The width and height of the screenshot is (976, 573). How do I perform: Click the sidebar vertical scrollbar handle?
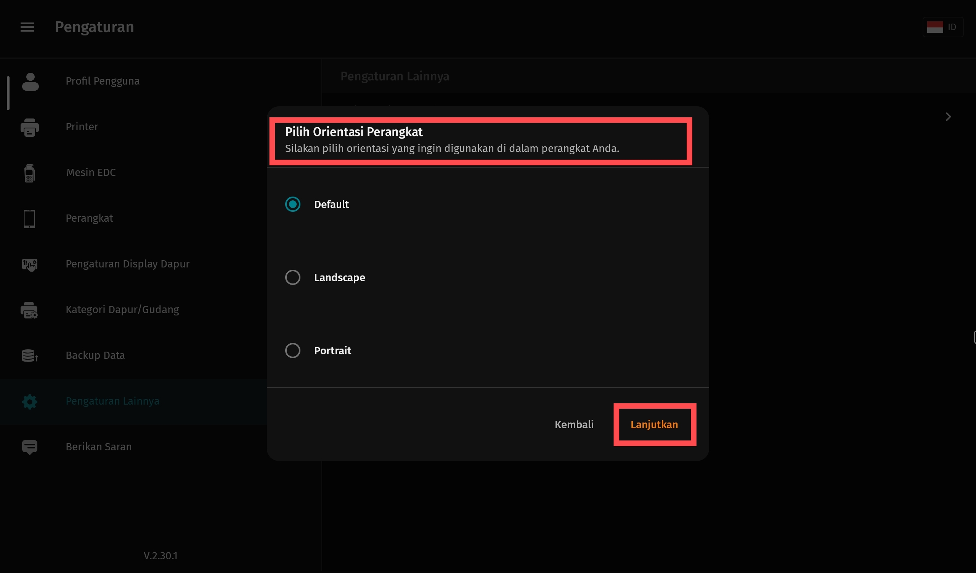pyautogui.click(x=8, y=93)
